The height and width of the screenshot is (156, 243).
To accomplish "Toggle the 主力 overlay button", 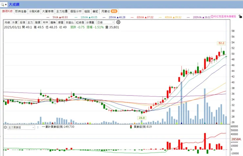I will point(30,22).
